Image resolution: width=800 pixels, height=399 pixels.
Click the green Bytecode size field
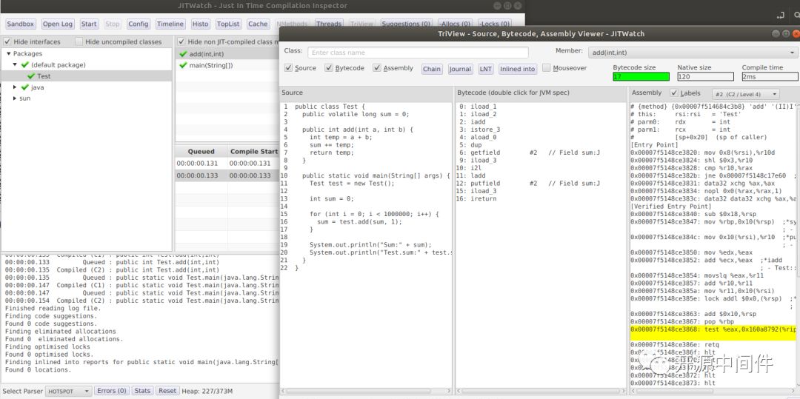[641, 76]
